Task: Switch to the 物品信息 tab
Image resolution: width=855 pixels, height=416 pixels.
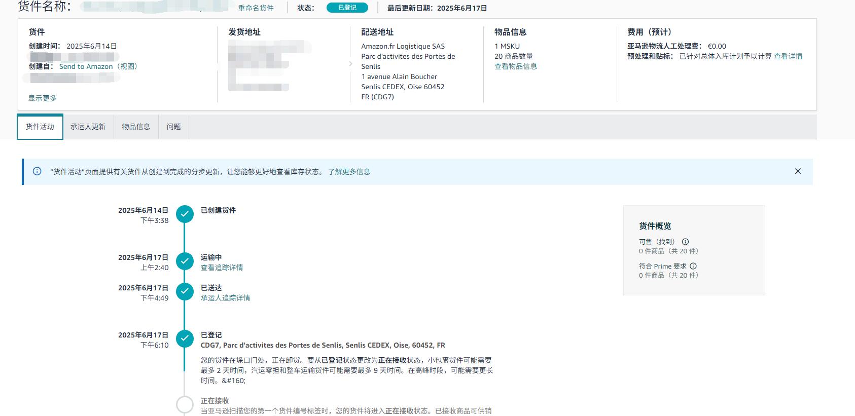Action: 136,127
